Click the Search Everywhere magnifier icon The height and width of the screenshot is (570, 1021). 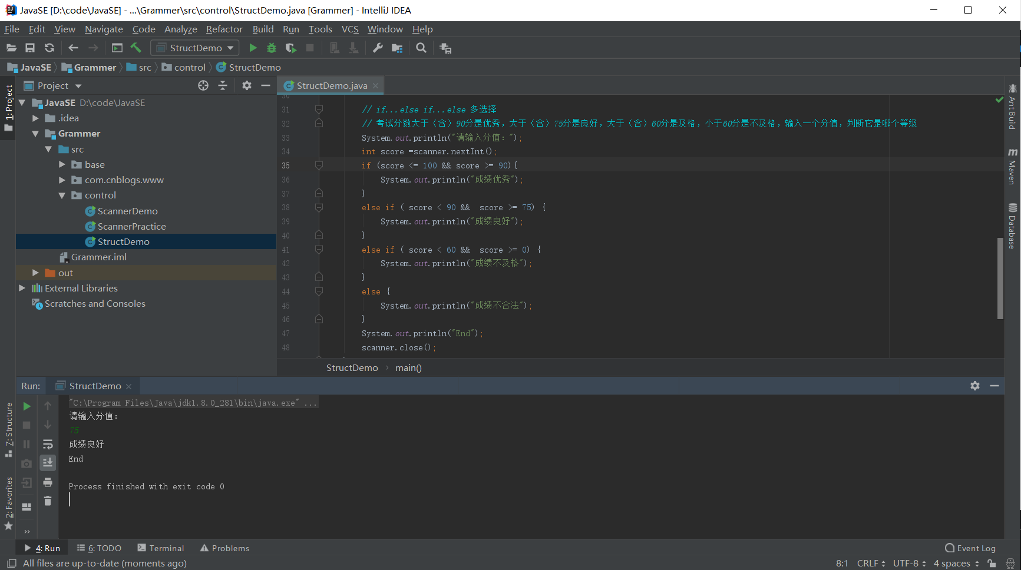[x=421, y=48]
